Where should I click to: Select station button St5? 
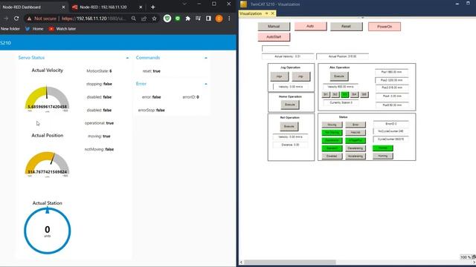[x=364, y=95]
